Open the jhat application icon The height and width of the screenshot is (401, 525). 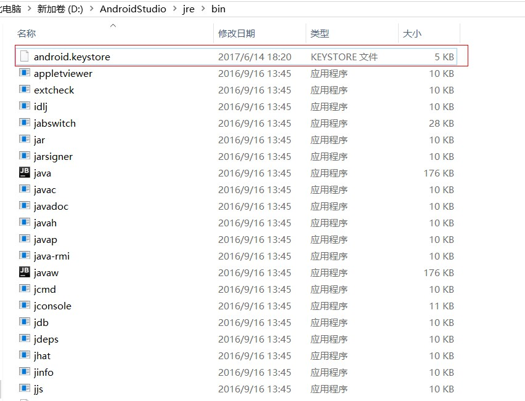23,355
